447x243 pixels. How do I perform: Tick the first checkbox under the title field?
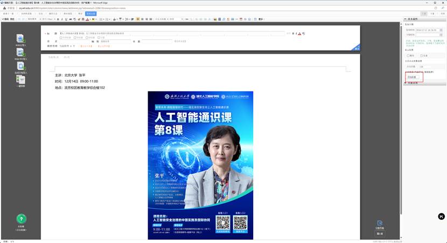click(x=61, y=38)
